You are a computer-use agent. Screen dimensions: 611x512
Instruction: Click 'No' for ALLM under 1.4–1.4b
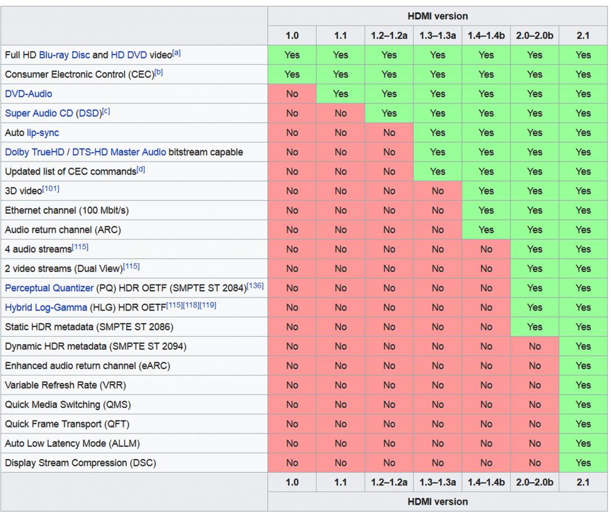pos(486,443)
